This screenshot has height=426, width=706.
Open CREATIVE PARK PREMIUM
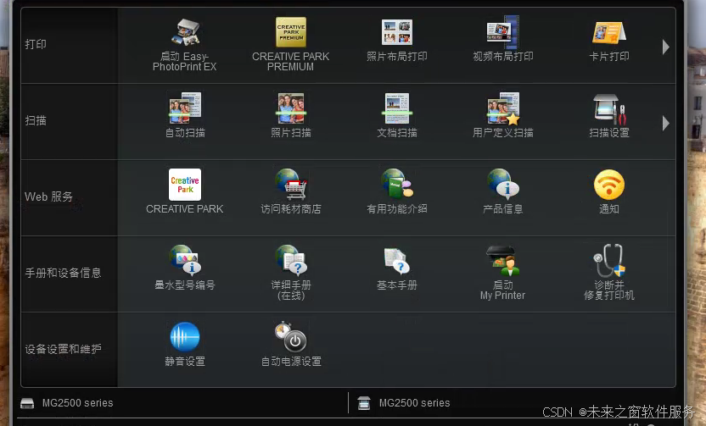[291, 45]
